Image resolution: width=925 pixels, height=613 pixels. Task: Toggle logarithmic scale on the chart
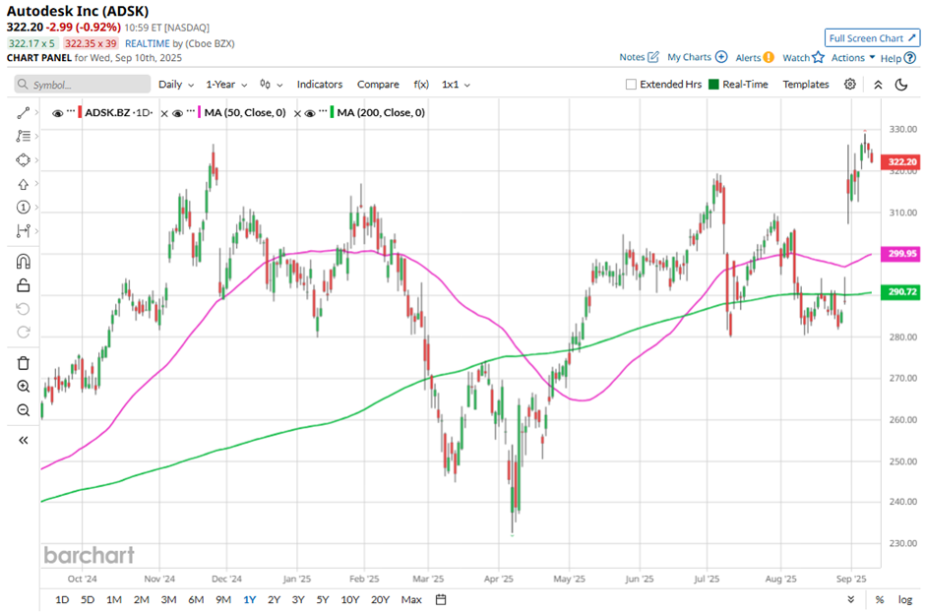click(905, 599)
